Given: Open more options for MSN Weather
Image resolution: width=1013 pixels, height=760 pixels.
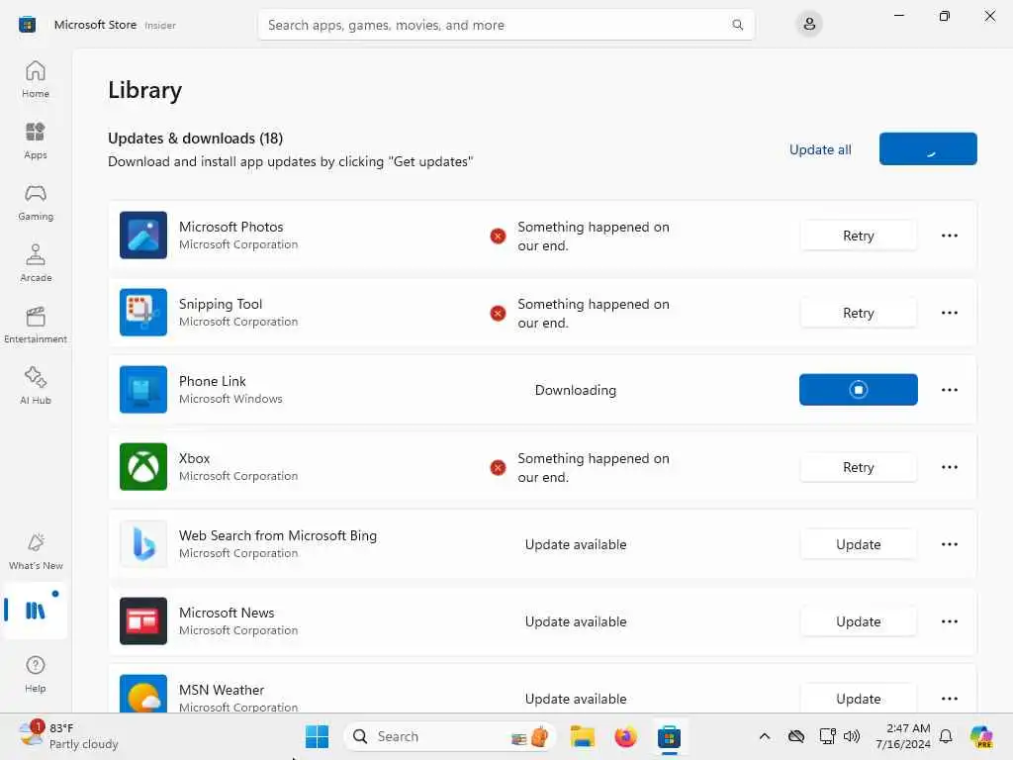Looking at the screenshot, I should [949, 699].
